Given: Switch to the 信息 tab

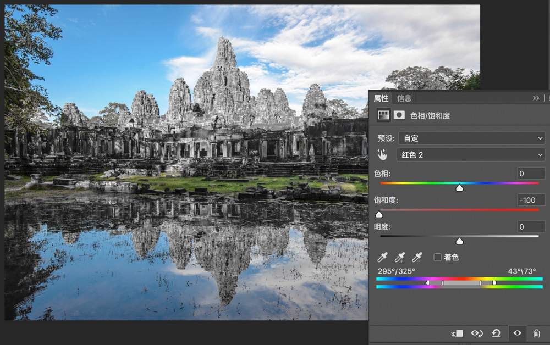Looking at the screenshot, I should pyautogui.click(x=404, y=98).
